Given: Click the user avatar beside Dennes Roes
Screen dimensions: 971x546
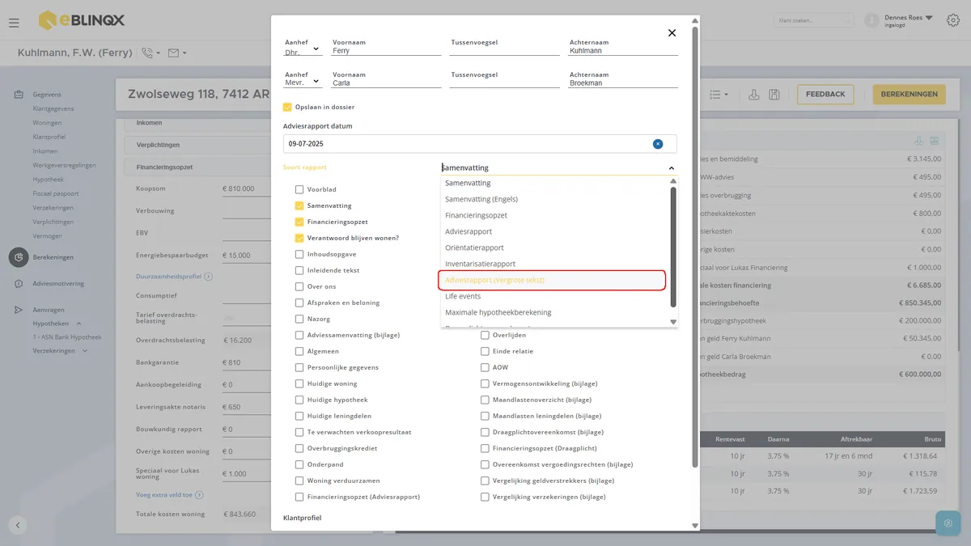Looking at the screenshot, I should 871,20.
